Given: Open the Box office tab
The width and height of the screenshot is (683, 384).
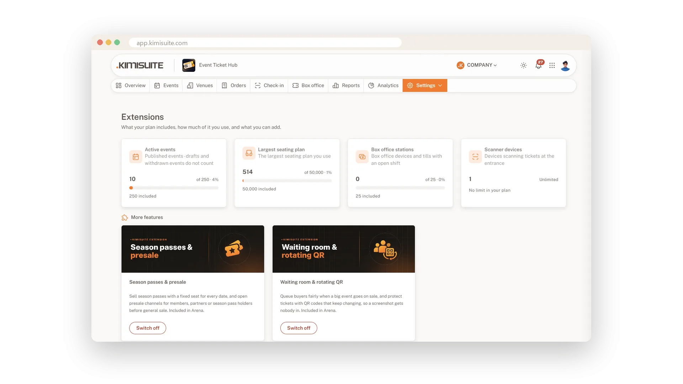Looking at the screenshot, I should click(x=308, y=86).
